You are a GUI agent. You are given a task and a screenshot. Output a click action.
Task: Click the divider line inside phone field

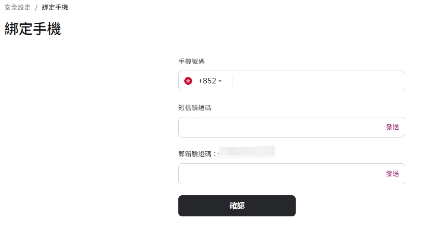232,81
